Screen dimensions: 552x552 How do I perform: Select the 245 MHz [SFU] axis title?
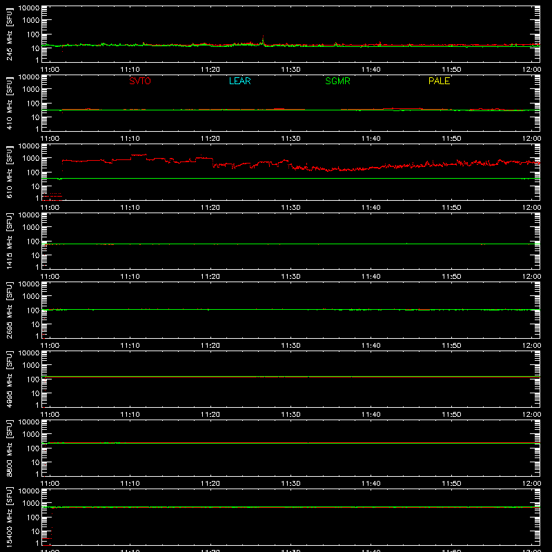coord(9,34)
